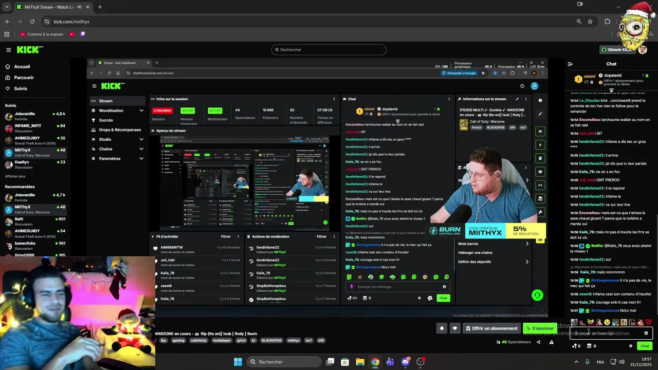658x370 pixels.
Task: Select the smiley emote in quick row
Action: 607,322
